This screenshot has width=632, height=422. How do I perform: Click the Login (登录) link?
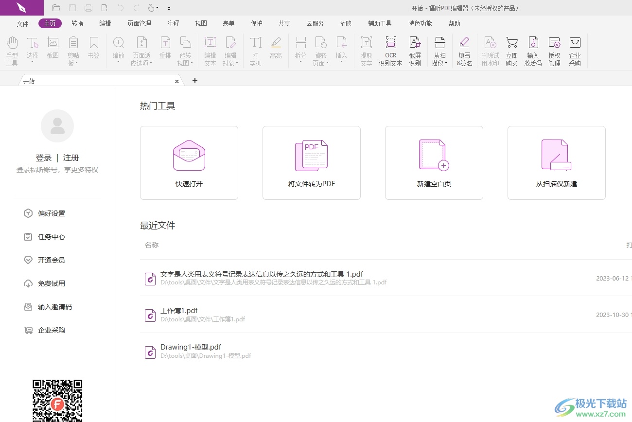click(43, 158)
